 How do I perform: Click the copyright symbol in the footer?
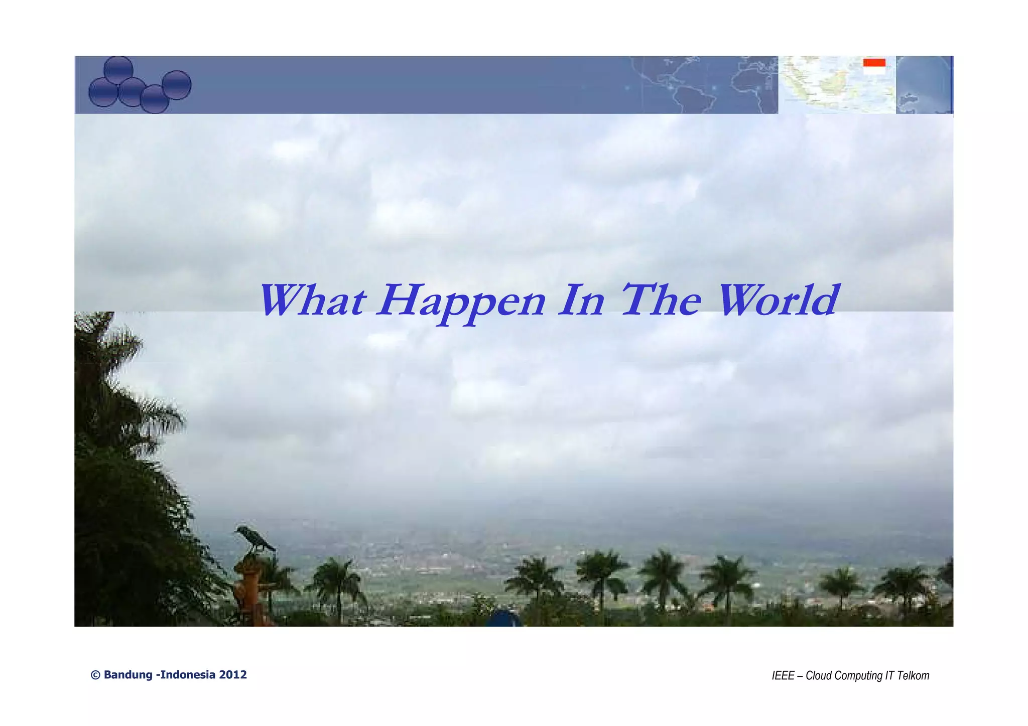click(x=95, y=675)
